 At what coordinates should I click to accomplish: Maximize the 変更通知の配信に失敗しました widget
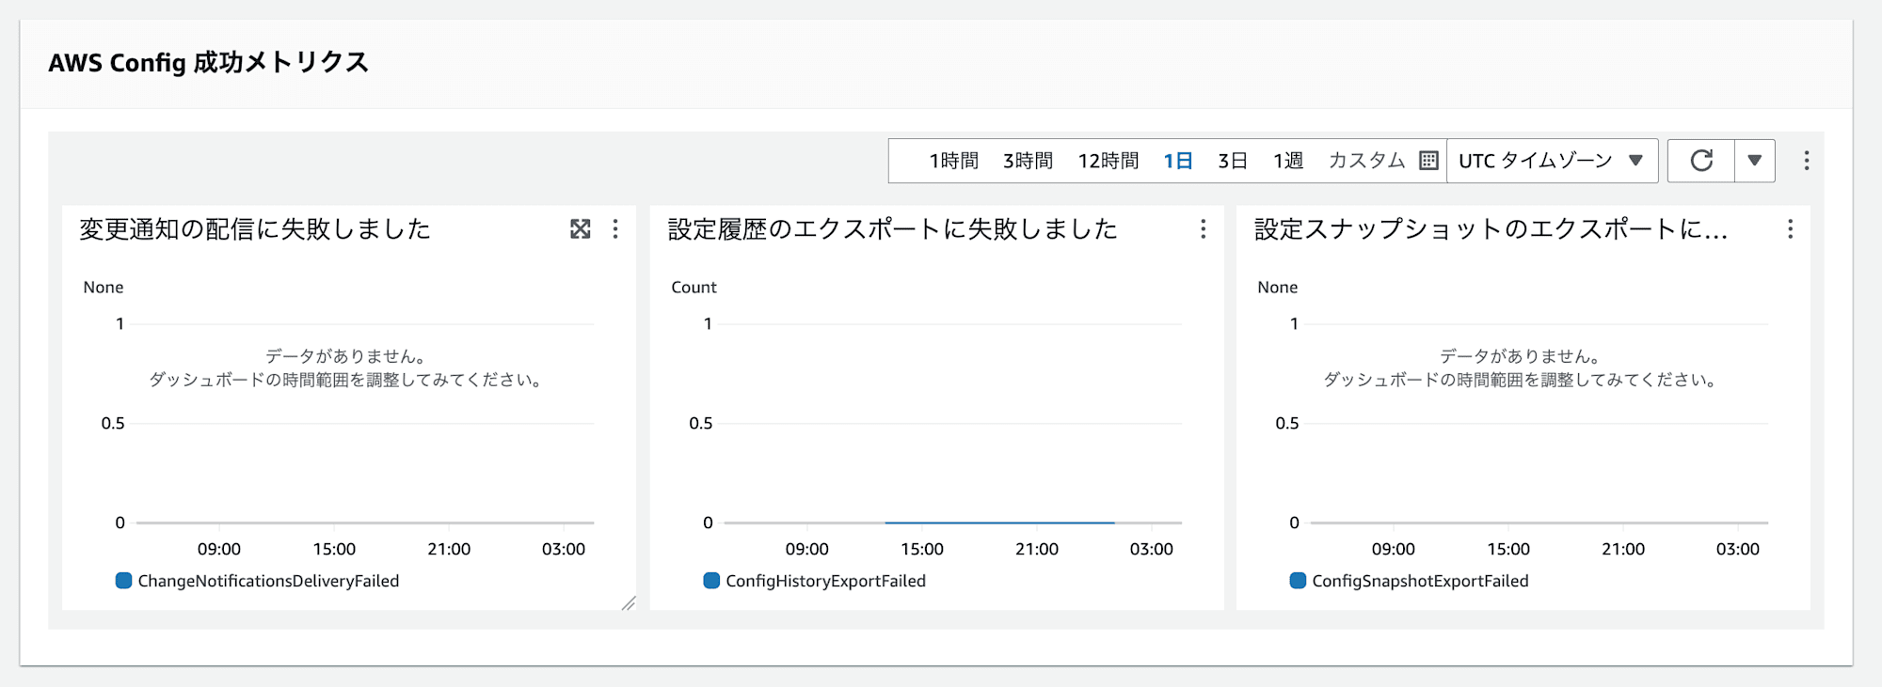[581, 229]
